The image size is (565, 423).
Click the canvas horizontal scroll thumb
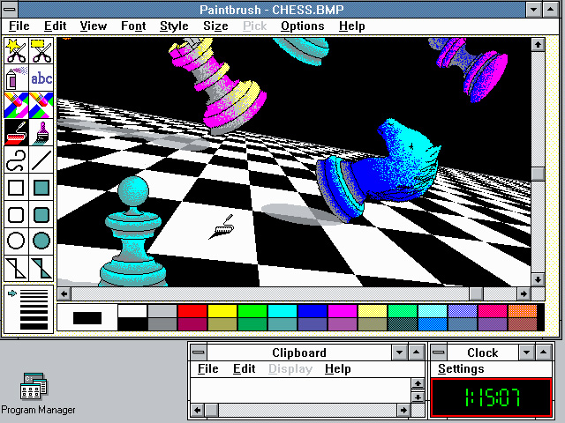pos(476,293)
